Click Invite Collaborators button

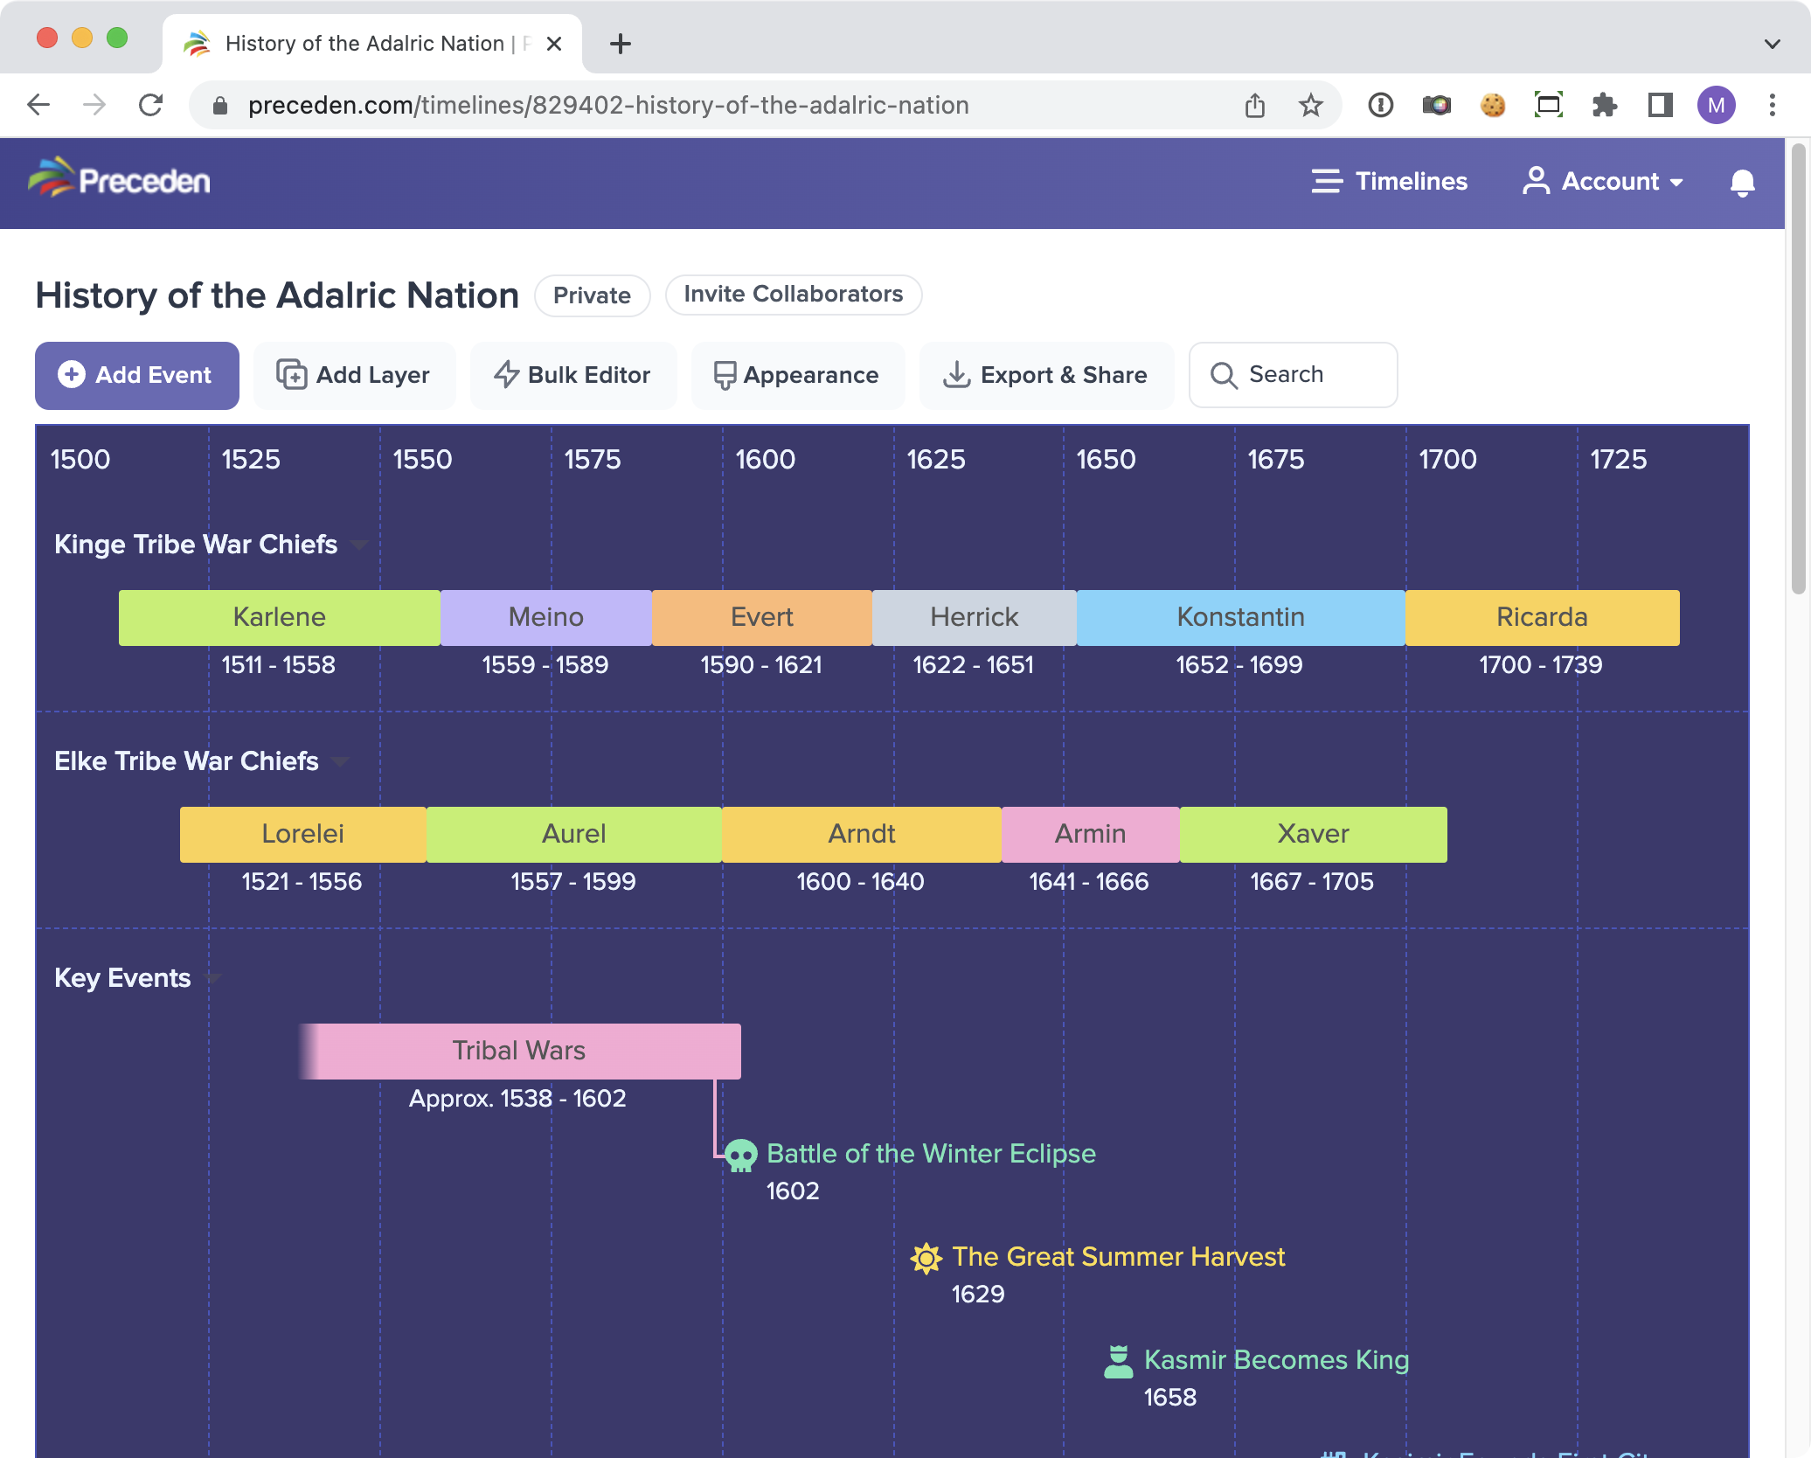pos(793,293)
